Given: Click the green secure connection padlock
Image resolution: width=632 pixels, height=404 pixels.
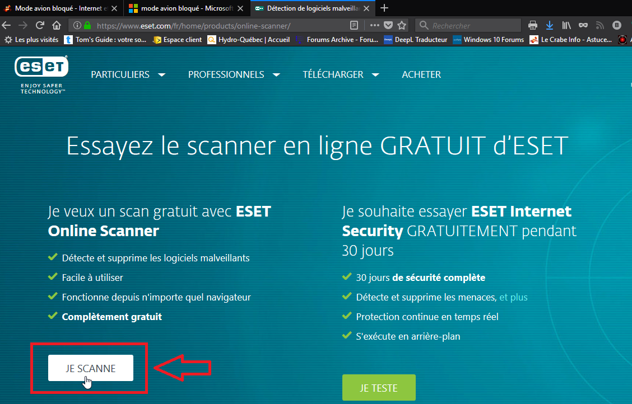Looking at the screenshot, I should 87,25.
